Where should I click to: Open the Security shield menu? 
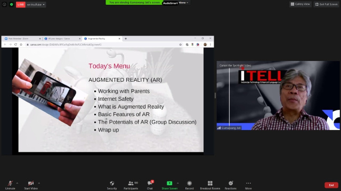[x=112, y=185]
